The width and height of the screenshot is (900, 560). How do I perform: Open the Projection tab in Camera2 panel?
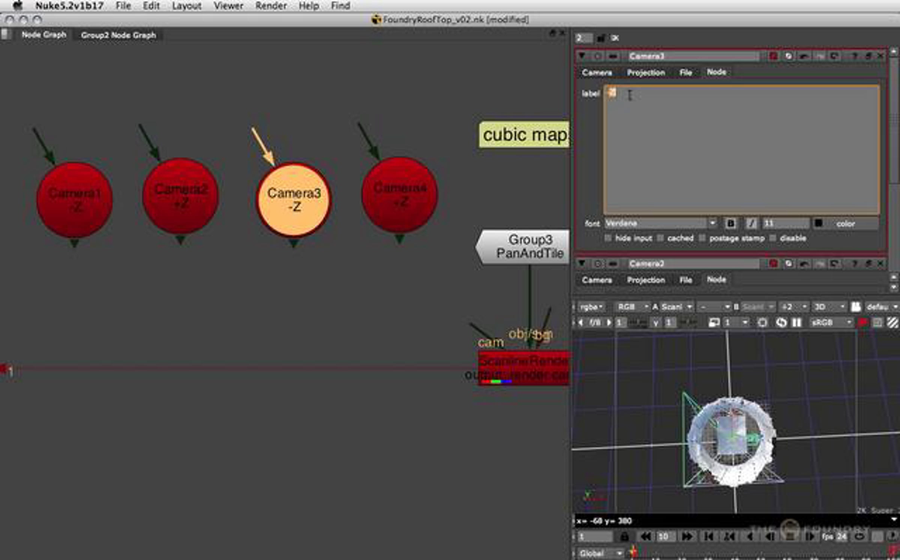tap(646, 280)
